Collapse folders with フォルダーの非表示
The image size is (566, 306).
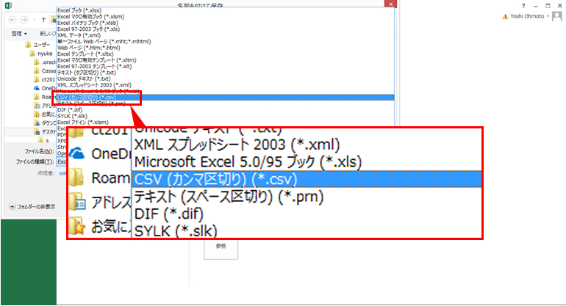(x=30, y=207)
